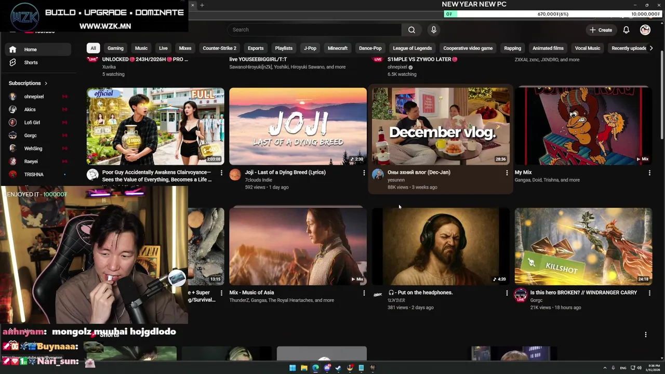Open Windows Start menu

292,368
